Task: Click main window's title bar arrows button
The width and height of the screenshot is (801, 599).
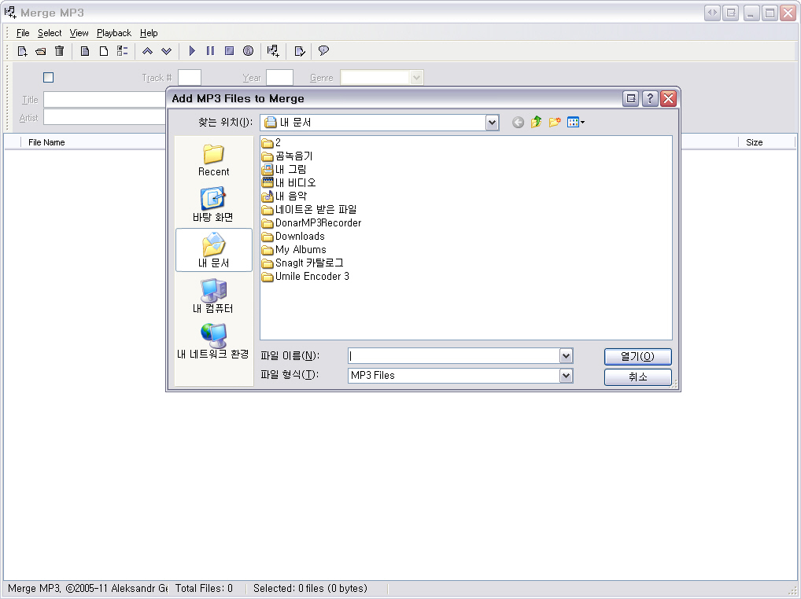Action: pyautogui.click(x=712, y=13)
